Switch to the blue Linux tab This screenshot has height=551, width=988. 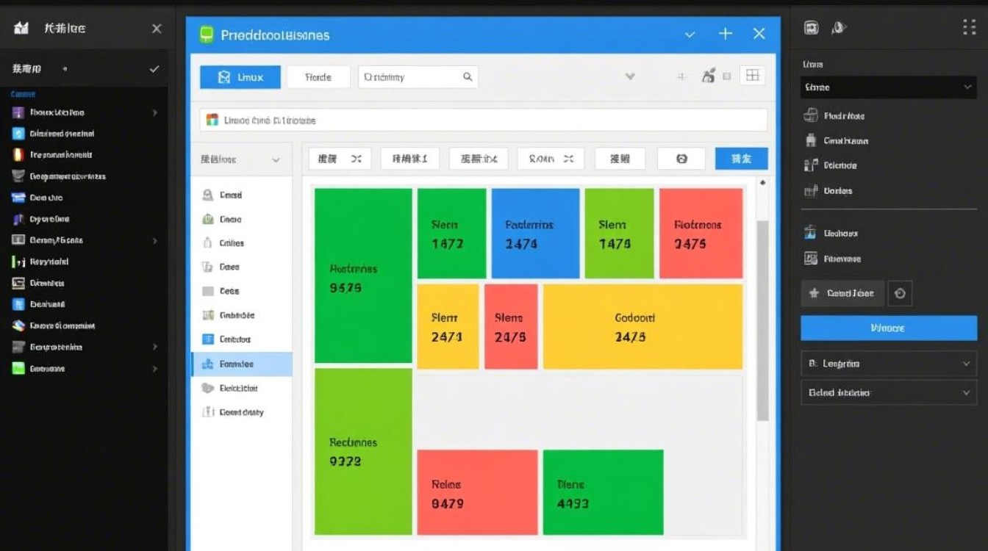click(240, 77)
